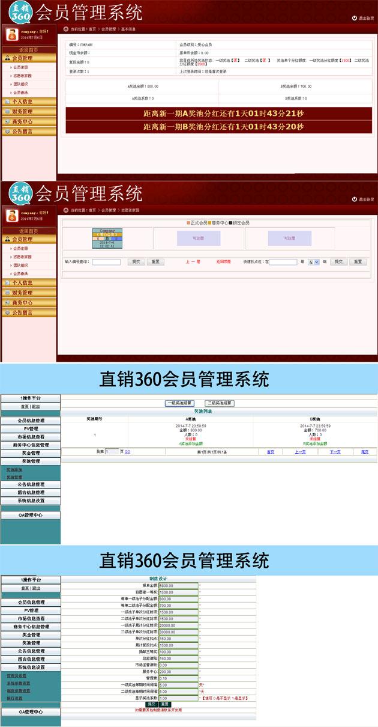Click the 财务管理 sidebar icon on 基本信息 page
Image resolution: width=378 pixels, height=727 pixels.
tap(8, 112)
